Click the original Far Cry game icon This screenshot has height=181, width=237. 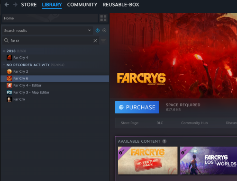[x=9, y=99]
